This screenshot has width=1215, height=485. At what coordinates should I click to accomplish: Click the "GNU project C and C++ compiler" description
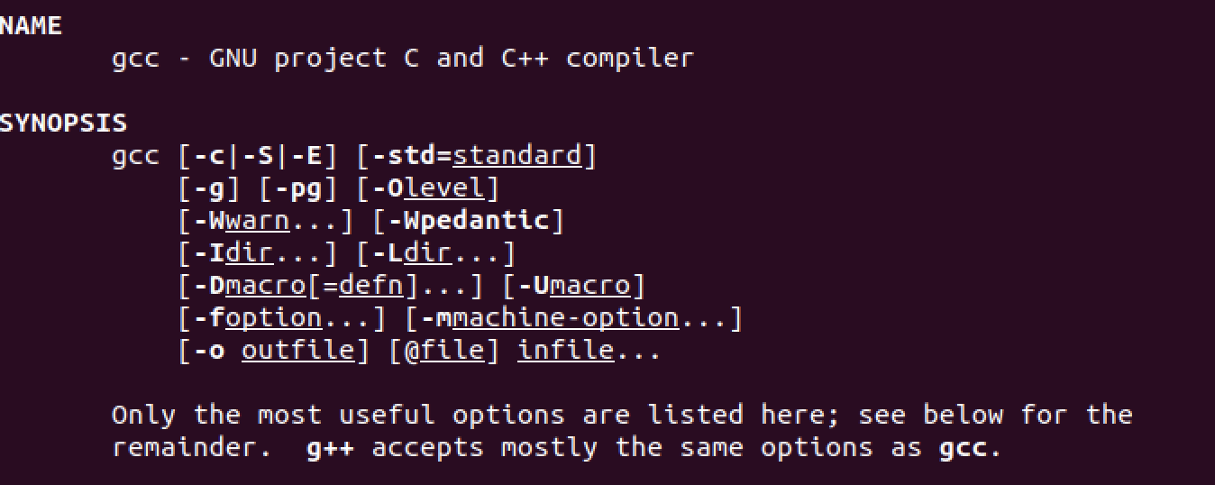[452, 59]
